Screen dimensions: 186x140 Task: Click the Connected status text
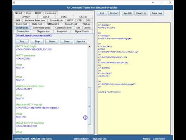click(159, 138)
